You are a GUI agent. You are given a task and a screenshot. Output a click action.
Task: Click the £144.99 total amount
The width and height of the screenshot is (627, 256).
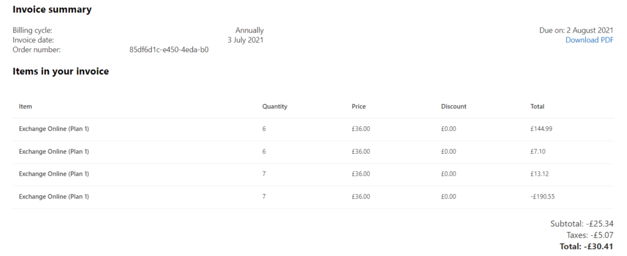(541, 129)
